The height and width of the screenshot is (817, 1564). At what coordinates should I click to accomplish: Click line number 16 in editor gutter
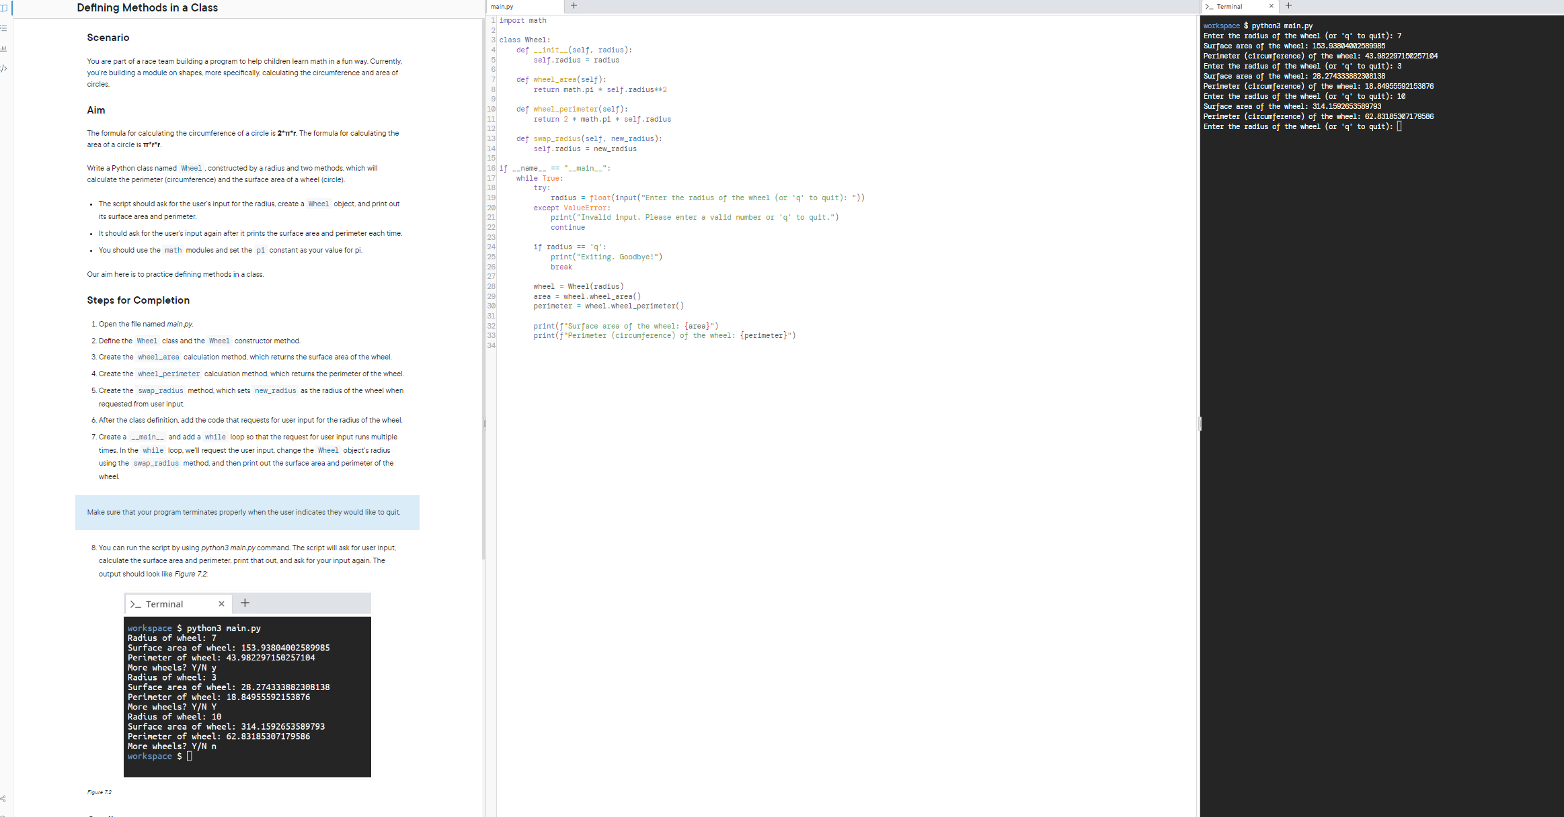tap(491, 168)
